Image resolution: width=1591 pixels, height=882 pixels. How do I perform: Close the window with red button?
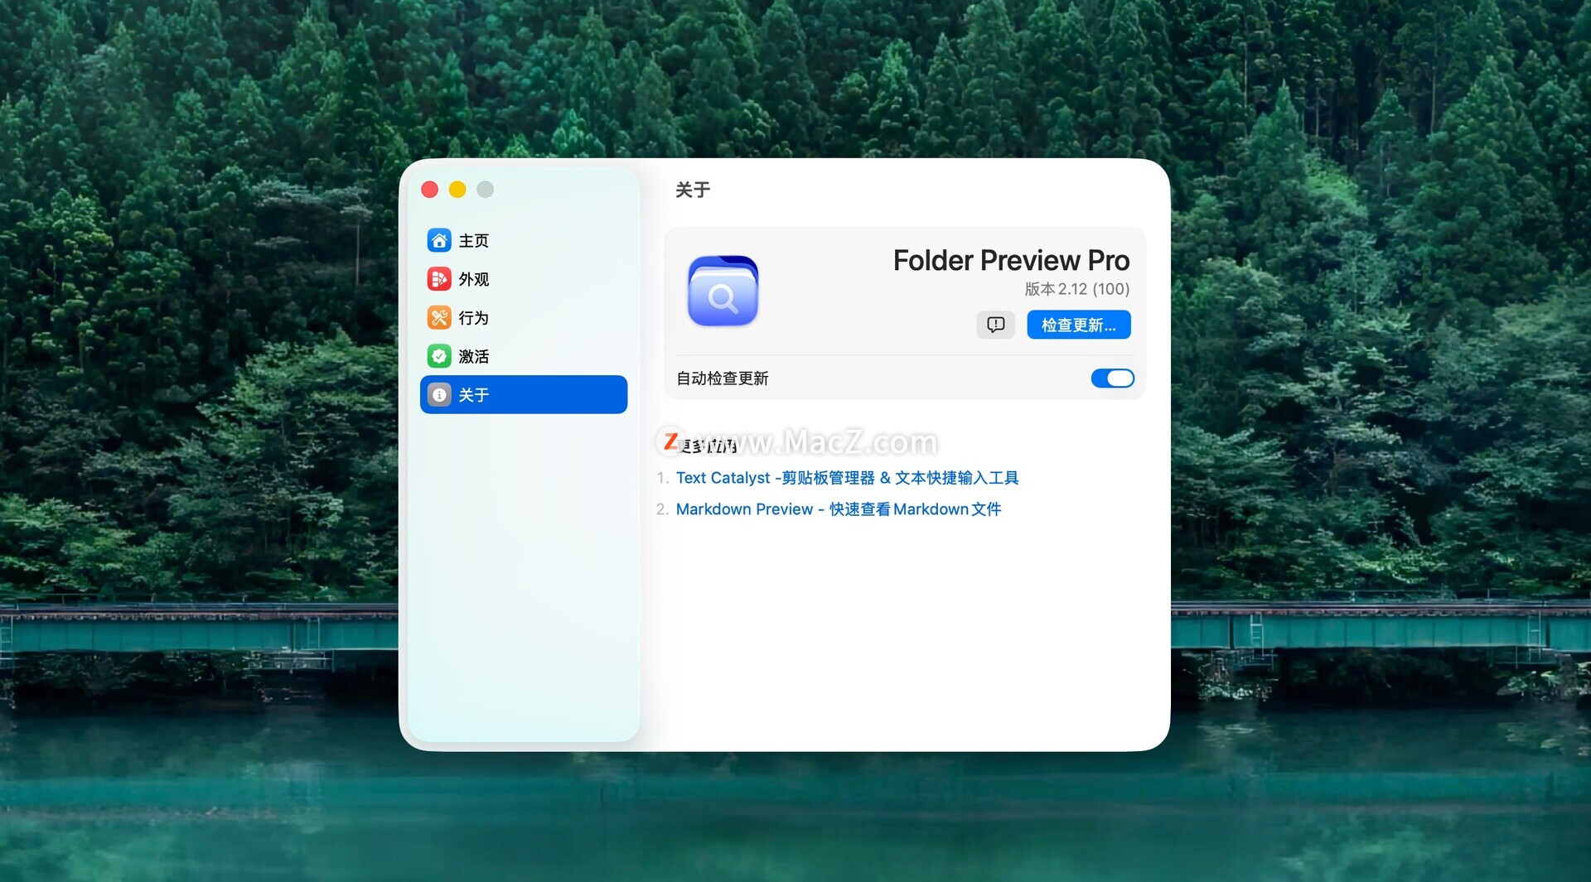click(429, 190)
